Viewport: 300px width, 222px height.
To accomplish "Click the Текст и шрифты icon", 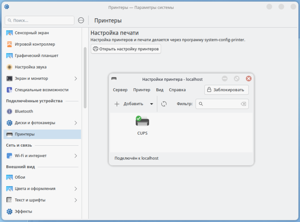I will pos(9,200).
